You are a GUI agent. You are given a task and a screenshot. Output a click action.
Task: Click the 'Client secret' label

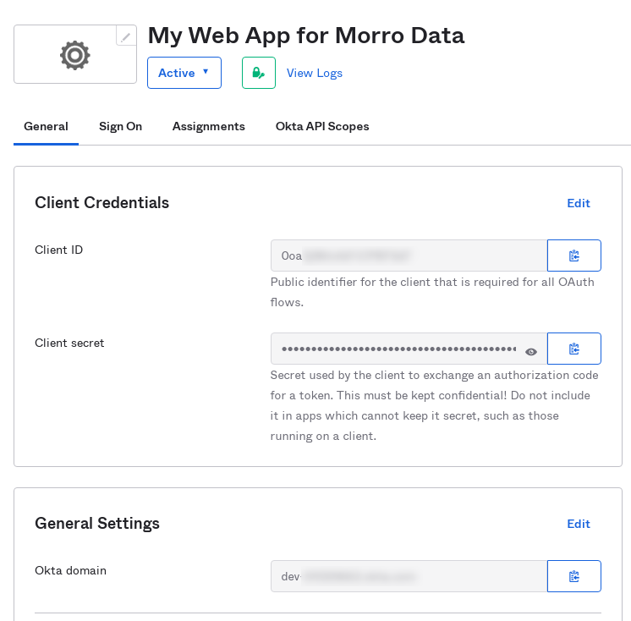pos(69,343)
